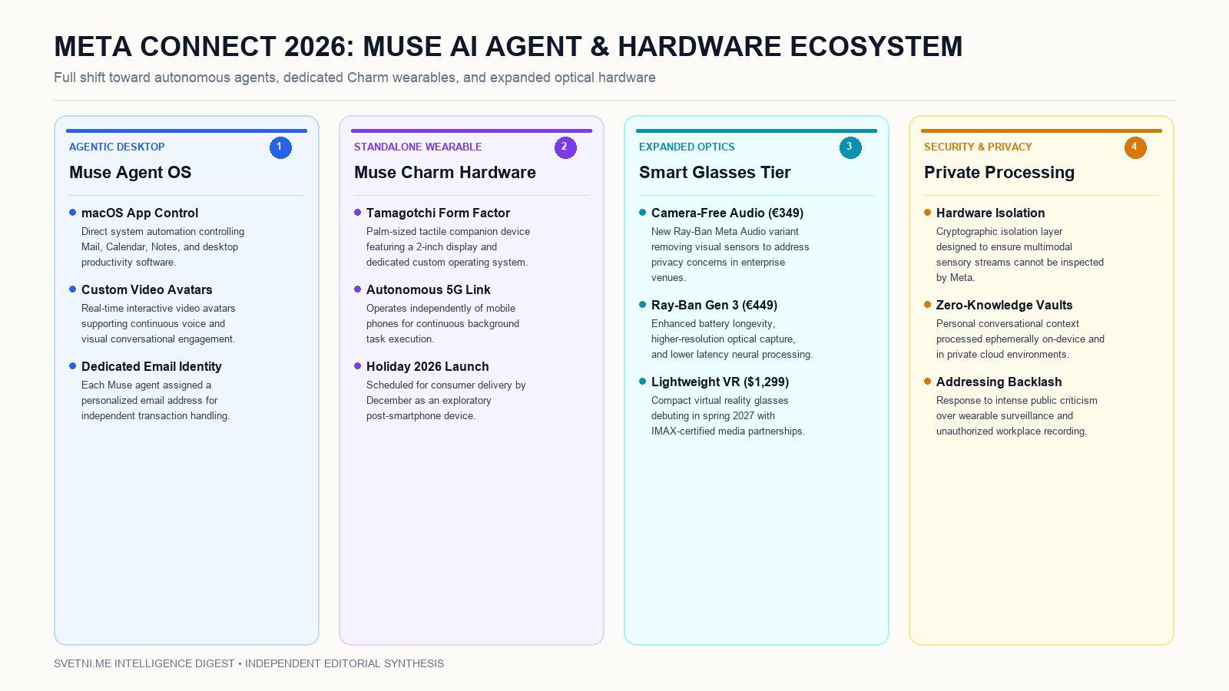
Task: Click the 'AGENTIC DESKTOP' label
Action: [x=117, y=147]
